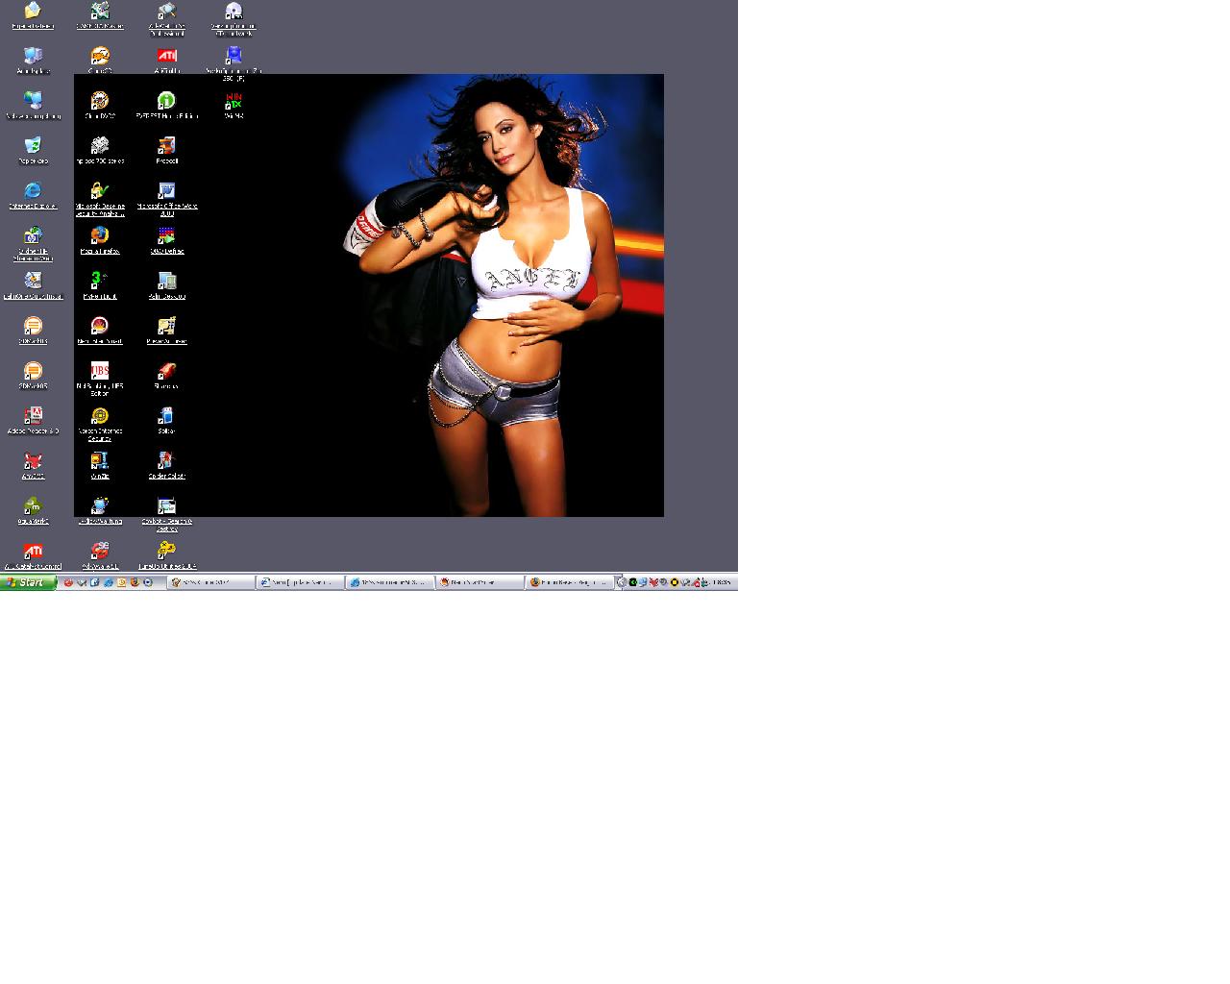Switch to the fourth taskbar window button
The height and width of the screenshot is (984, 1230).
[x=480, y=582]
